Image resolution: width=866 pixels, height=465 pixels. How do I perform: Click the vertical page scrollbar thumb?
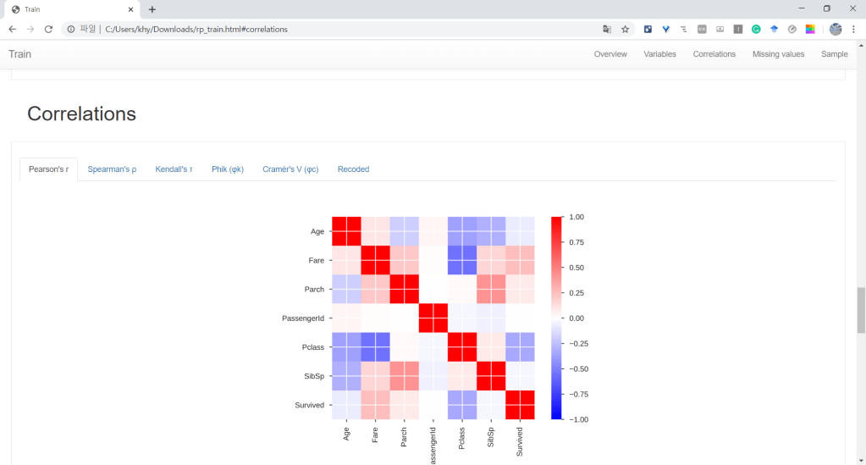(861, 310)
